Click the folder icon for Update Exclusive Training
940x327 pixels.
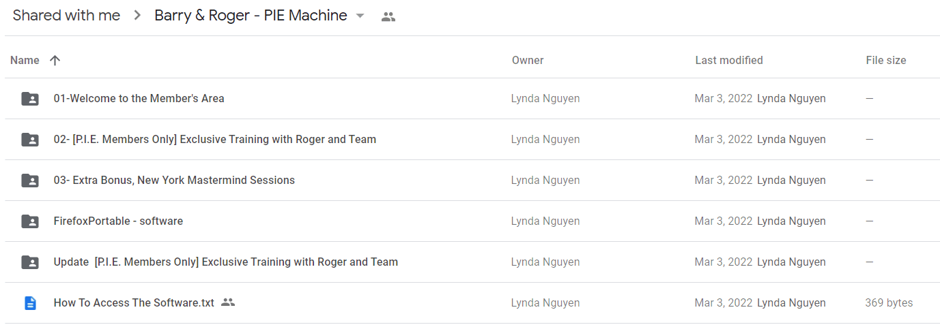30,262
